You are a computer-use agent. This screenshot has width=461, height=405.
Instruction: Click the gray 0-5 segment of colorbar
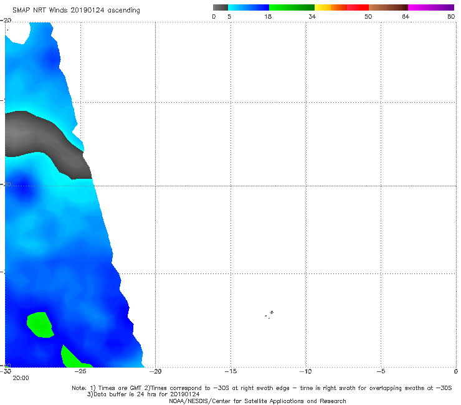(x=221, y=7)
